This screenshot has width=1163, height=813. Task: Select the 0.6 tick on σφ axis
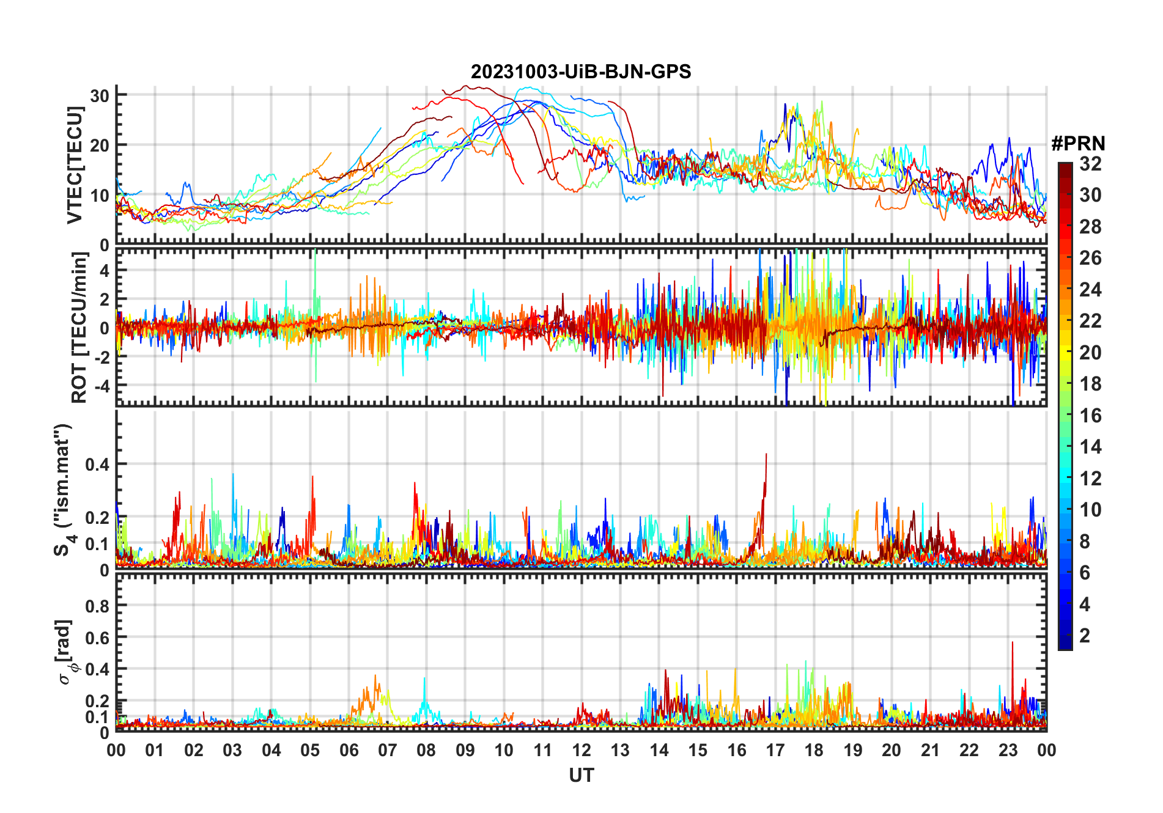97,638
